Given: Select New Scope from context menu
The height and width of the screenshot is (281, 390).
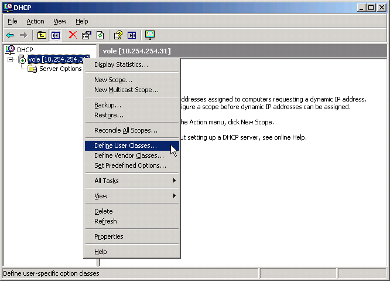Looking at the screenshot, I should 132,80.
